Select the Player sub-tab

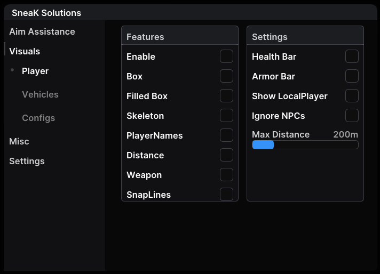35,71
